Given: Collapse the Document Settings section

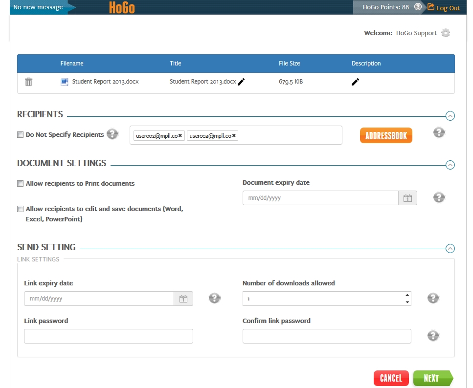Looking at the screenshot, I should point(450,165).
